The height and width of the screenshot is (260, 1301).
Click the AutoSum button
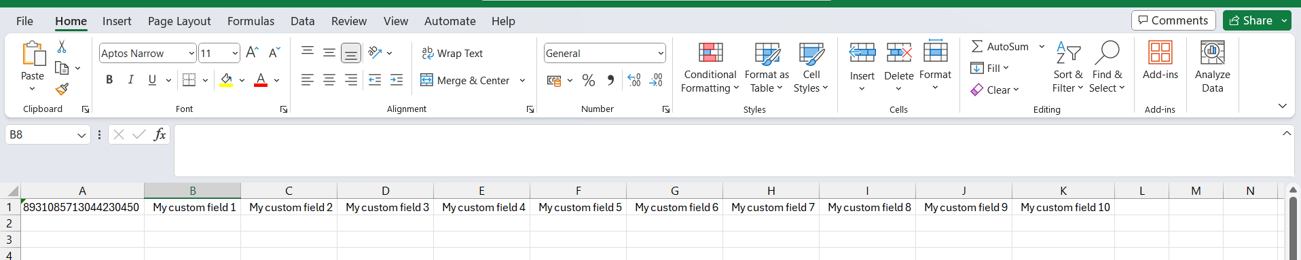coord(1000,46)
